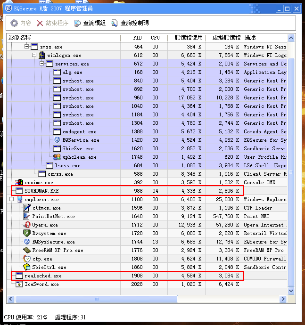Select svchost.exe row with PID 1304

coord(147,123)
